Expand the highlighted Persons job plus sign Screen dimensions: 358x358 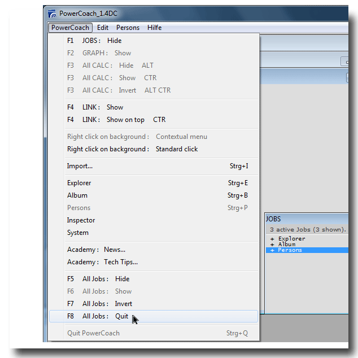[272, 250]
